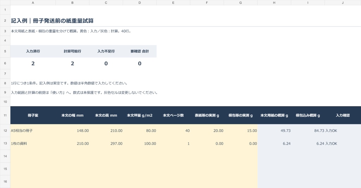Viewport: 361px width, 188px height.
Task: Click the 本文坪量 g/m2 table header
Action: [140, 115]
